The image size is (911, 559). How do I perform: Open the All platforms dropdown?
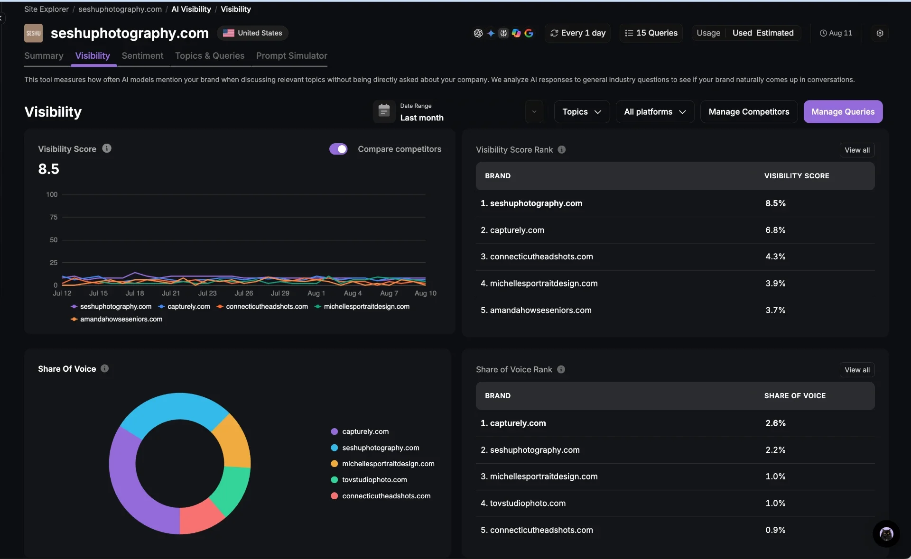[655, 112]
